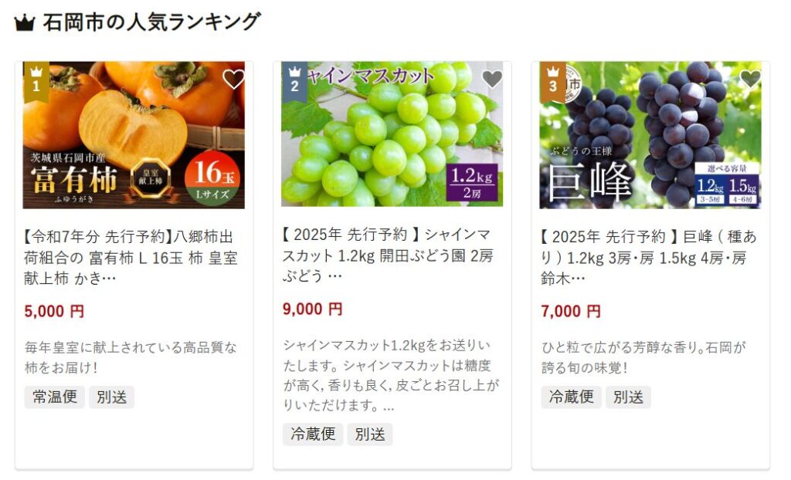791x480 pixels.
Task: Click the rank 2 crown badge
Action: [x=294, y=81]
